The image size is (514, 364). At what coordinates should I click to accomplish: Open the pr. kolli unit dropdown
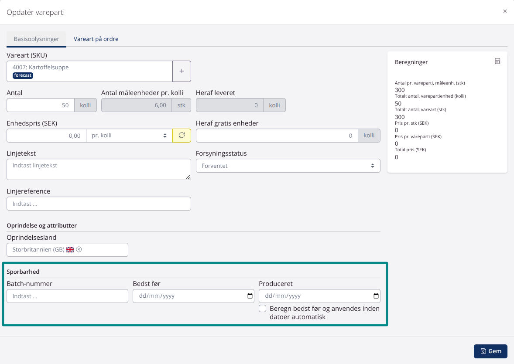coord(129,136)
